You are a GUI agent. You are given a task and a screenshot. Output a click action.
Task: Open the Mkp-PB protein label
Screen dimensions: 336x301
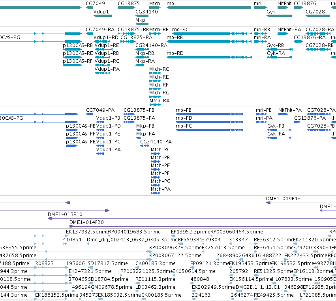pyautogui.click(x=145, y=126)
